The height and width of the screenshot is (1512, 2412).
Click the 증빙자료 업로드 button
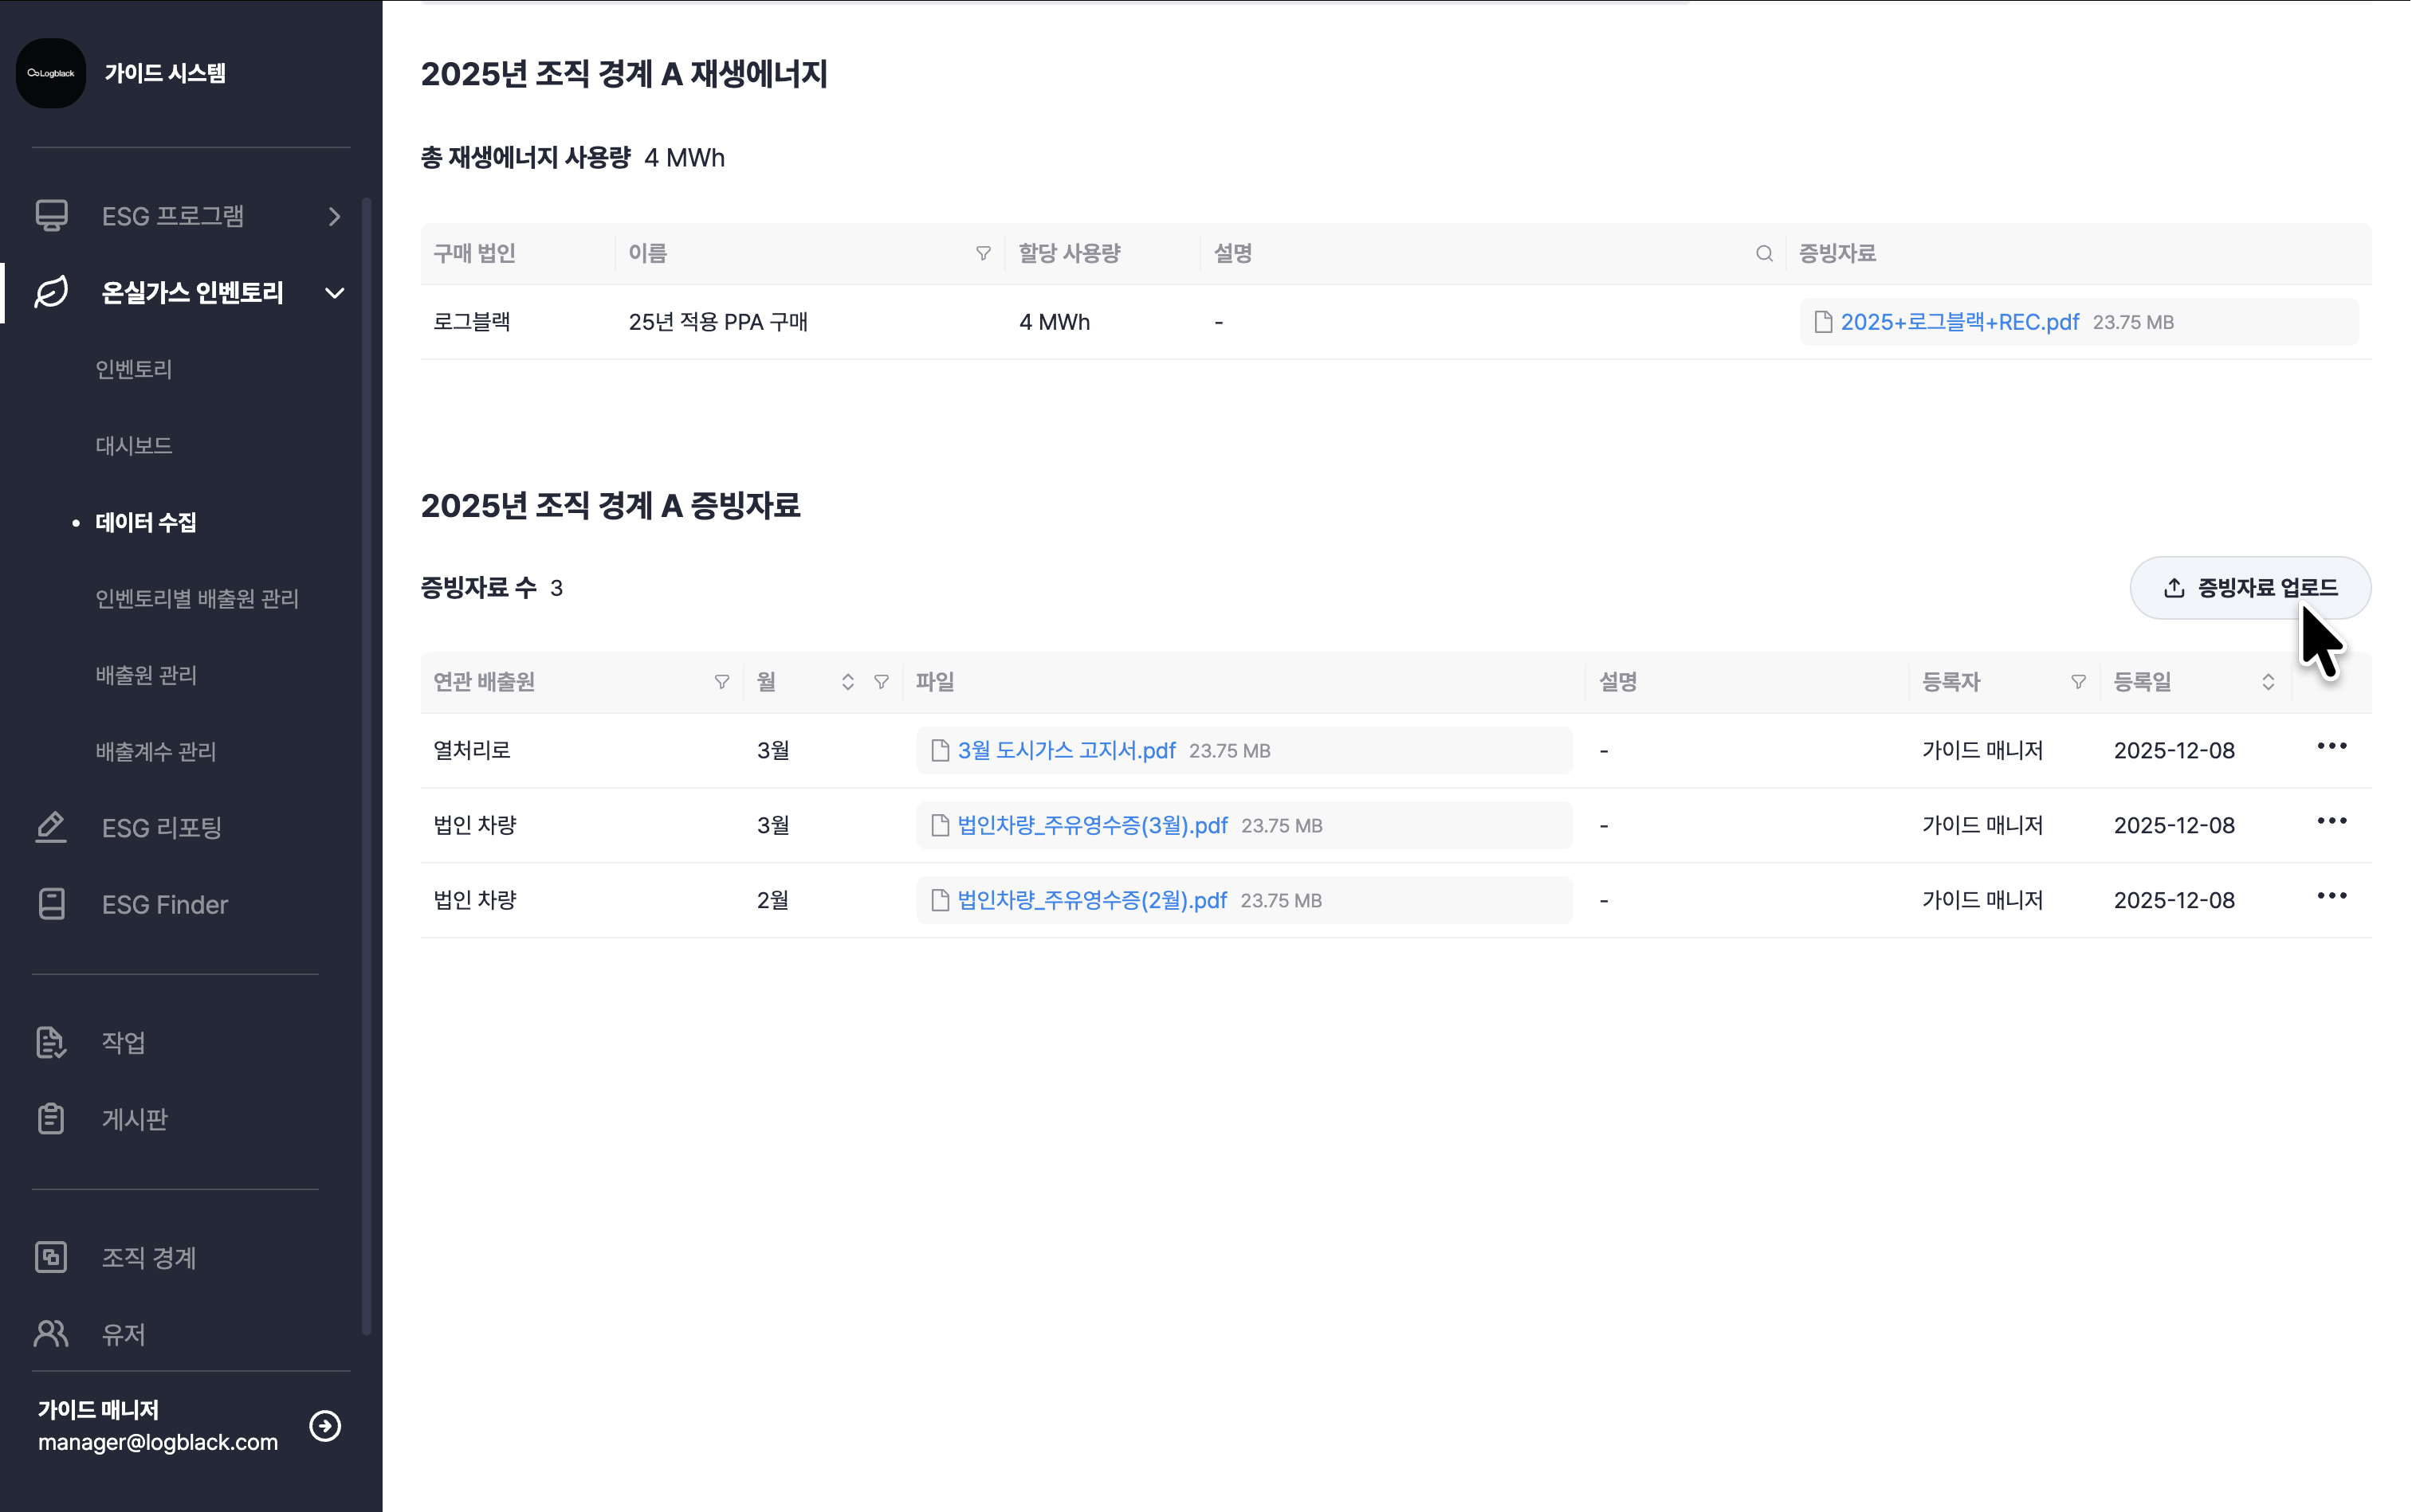click(2250, 588)
